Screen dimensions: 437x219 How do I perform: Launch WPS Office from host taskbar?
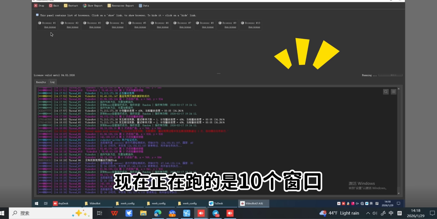click(114, 213)
